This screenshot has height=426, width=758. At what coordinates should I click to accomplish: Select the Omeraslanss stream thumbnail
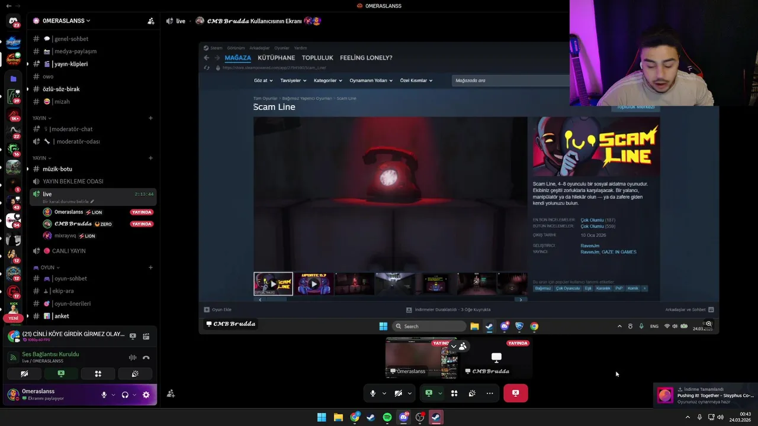coord(421,357)
